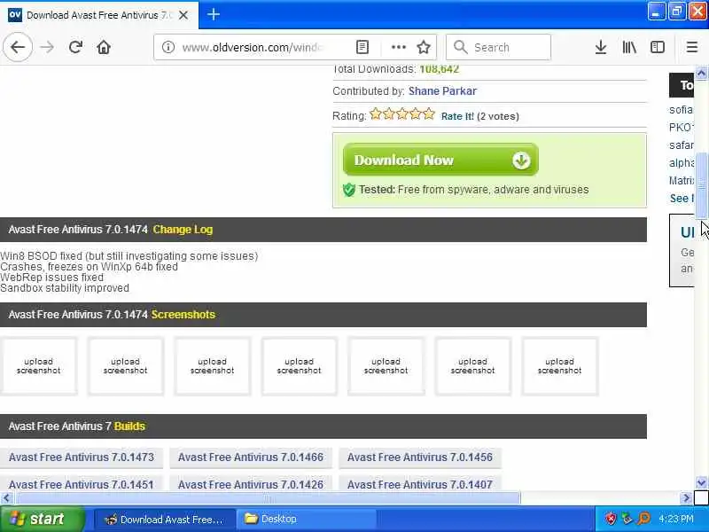This screenshot has height=532, width=709.
Task: Open Avast Free Antivirus 7.0.1473 build
Action: tap(82, 458)
